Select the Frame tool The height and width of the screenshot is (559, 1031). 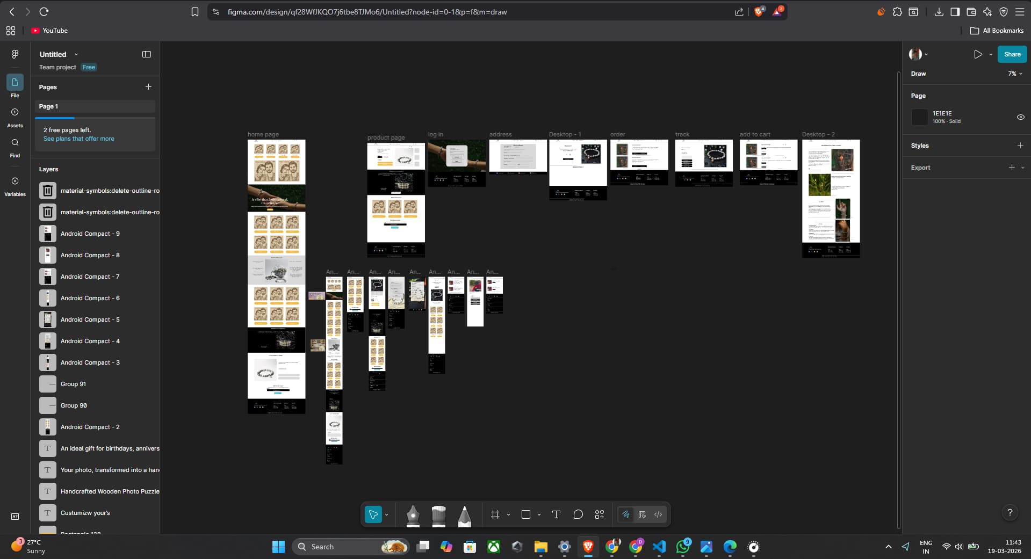coord(495,514)
